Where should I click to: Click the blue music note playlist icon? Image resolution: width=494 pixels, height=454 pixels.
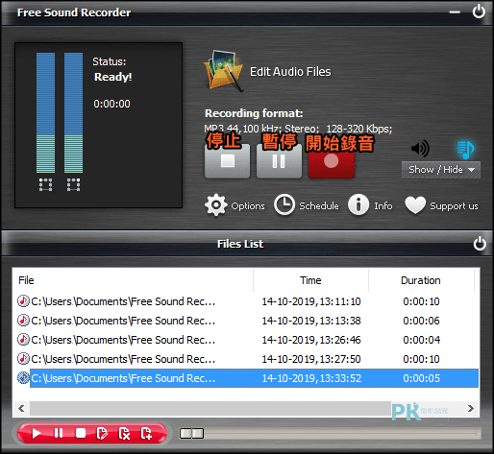[x=465, y=149]
